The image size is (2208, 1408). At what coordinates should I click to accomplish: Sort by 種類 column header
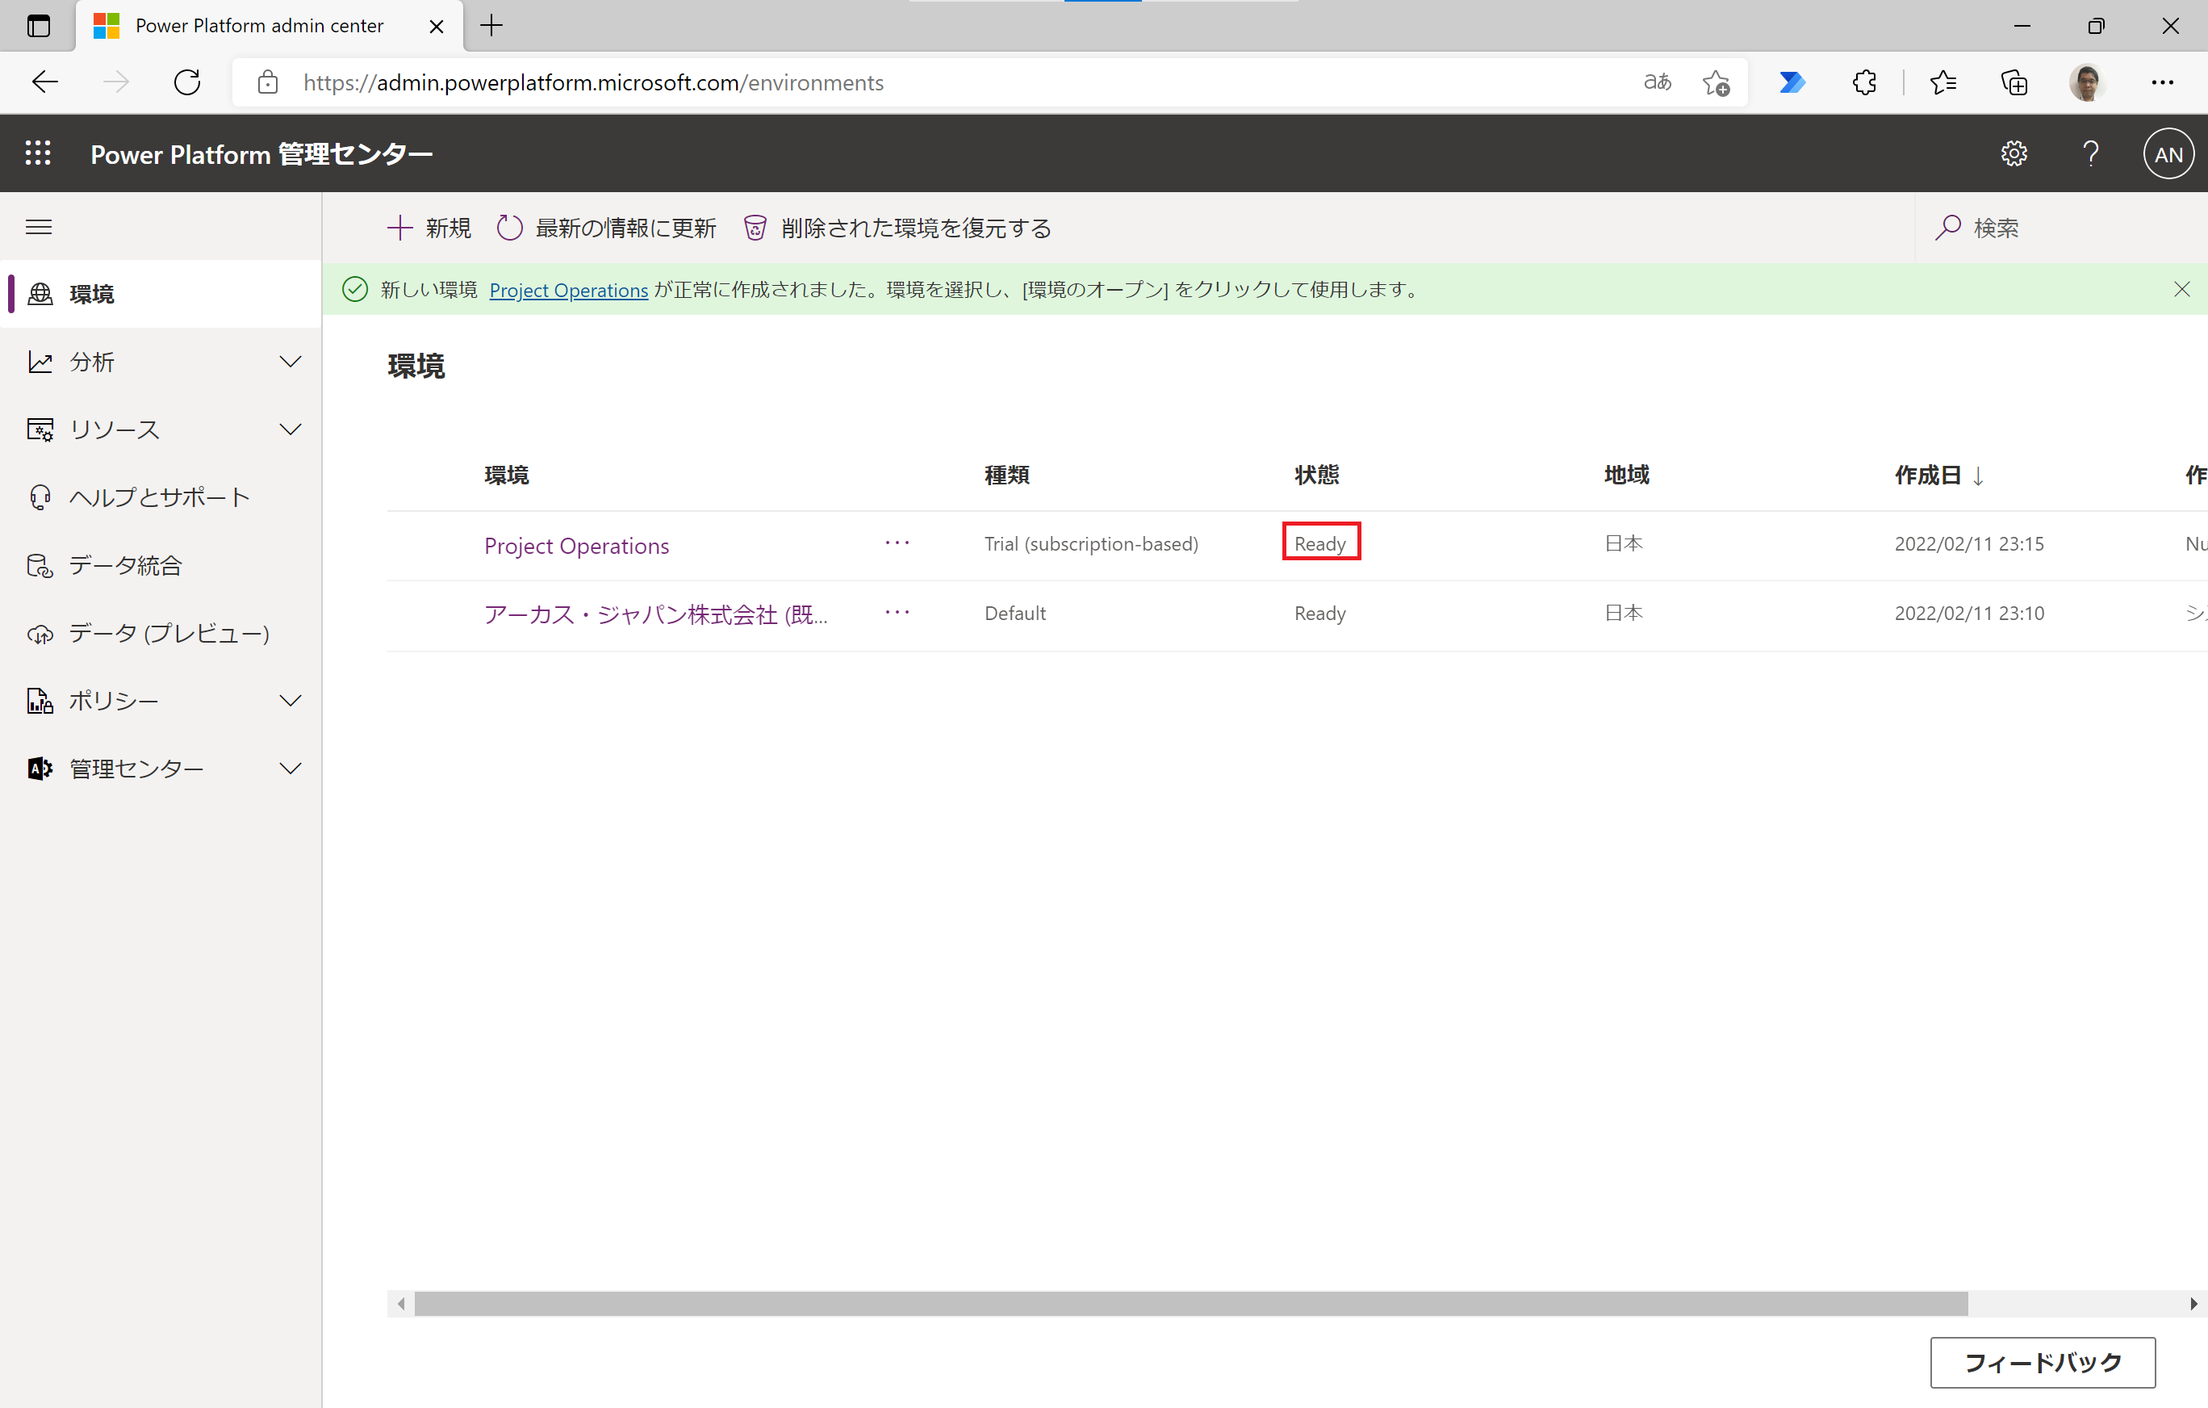pos(1007,476)
